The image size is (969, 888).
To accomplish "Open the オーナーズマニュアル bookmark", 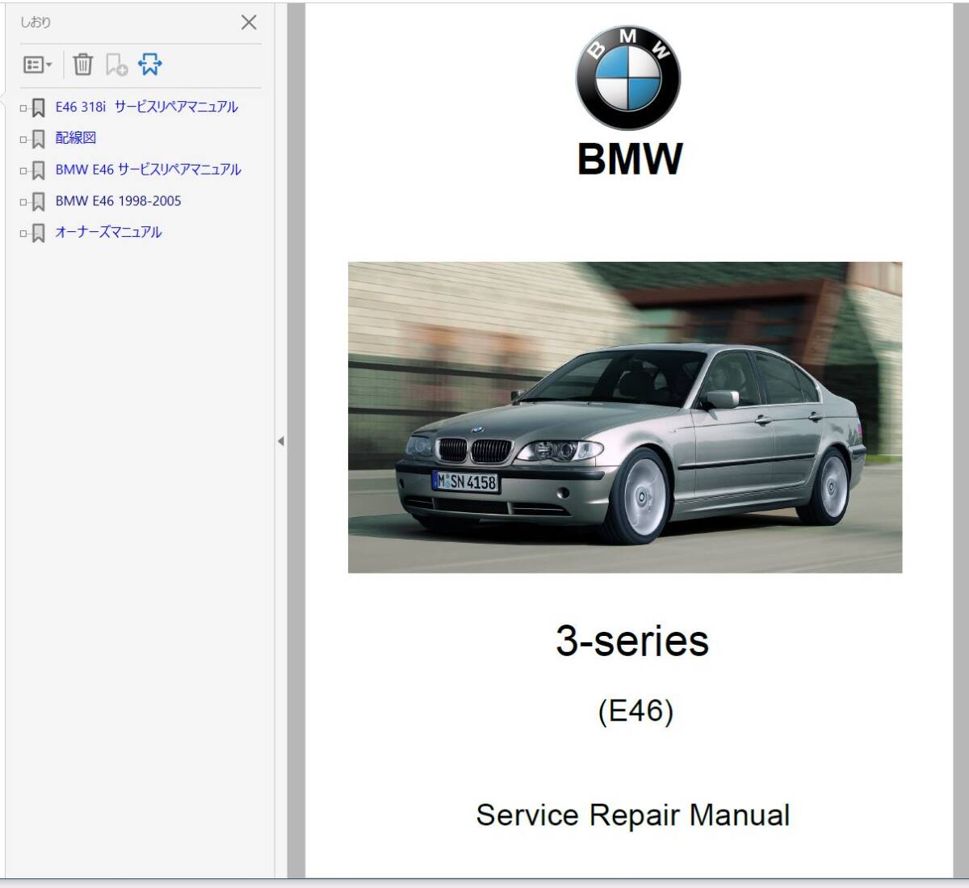I will 108,233.
